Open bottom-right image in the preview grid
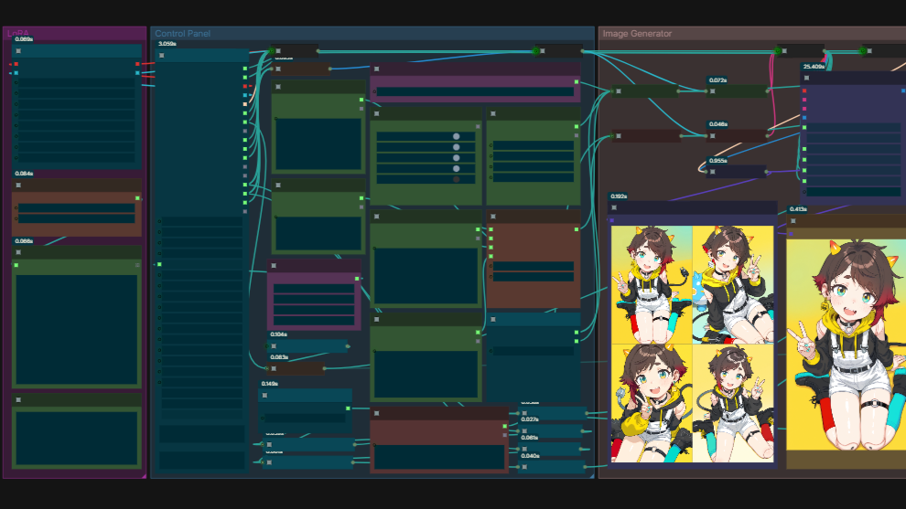 [x=733, y=403]
